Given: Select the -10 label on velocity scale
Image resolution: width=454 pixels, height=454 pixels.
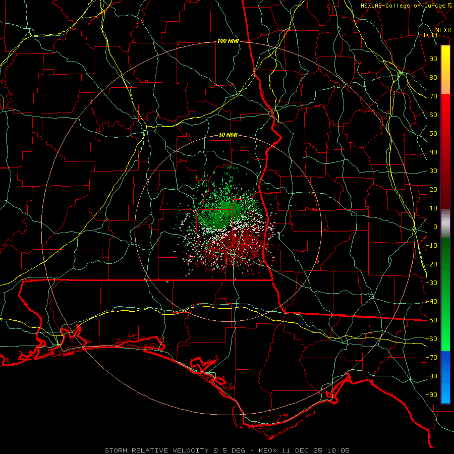Looking at the screenshot, I should (x=431, y=246).
